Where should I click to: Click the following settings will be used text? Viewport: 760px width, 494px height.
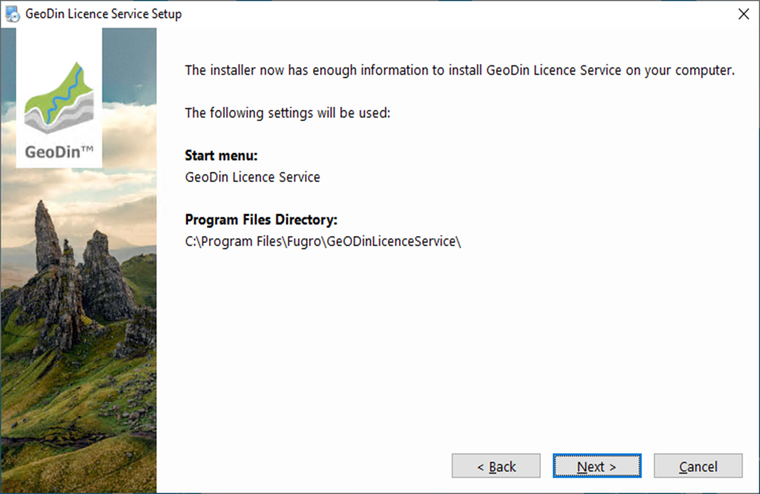[288, 113]
